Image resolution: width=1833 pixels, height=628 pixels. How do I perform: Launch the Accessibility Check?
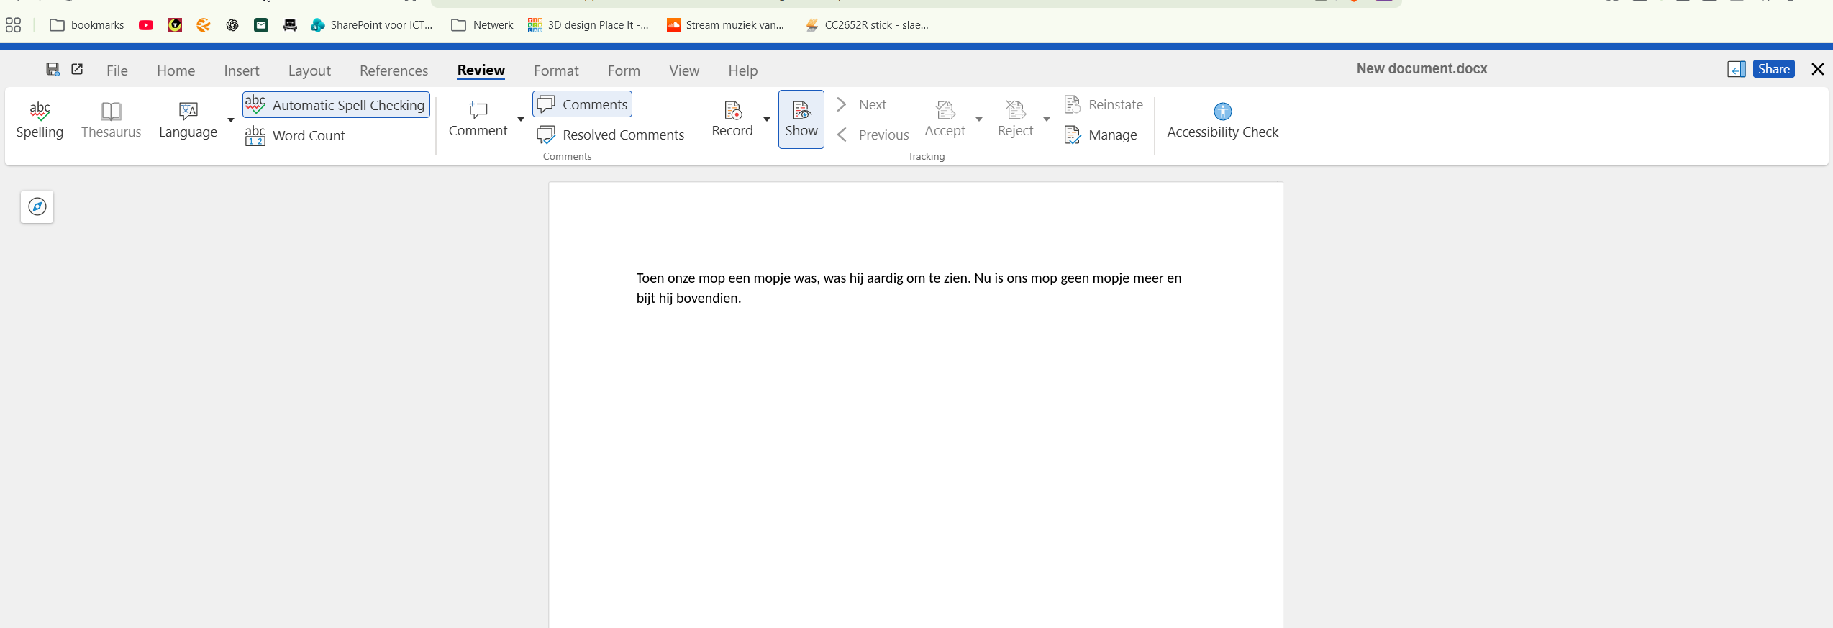coord(1222,119)
